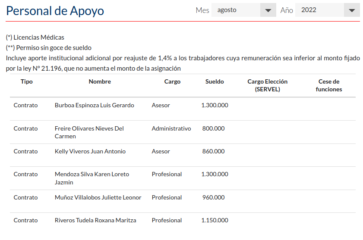Click the Sueldo column header

coord(215,81)
